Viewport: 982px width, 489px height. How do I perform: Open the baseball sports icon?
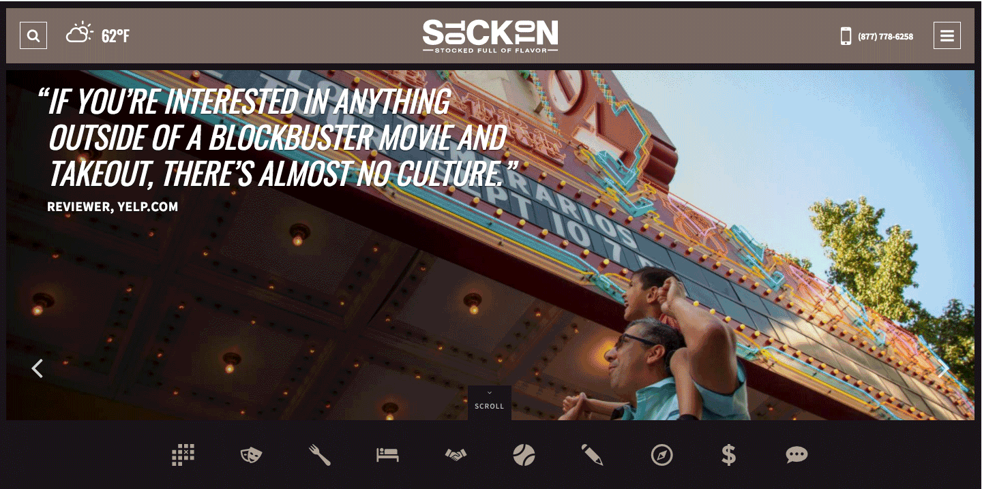pyautogui.click(x=524, y=455)
